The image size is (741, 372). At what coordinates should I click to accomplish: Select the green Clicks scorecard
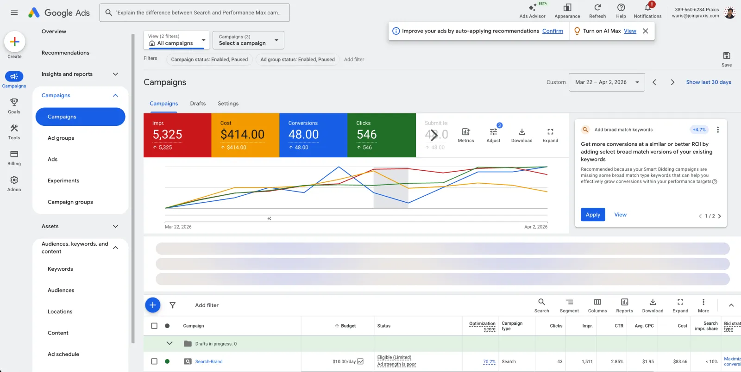pyautogui.click(x=382, y=135)
